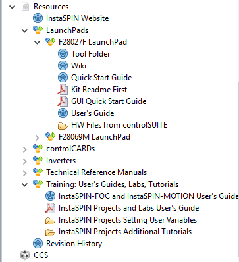Open InstaSPIN Projects and Labs User's Guide
Image resolution: width=239 pixels, height=262 pixels.
tap(128, 208)
